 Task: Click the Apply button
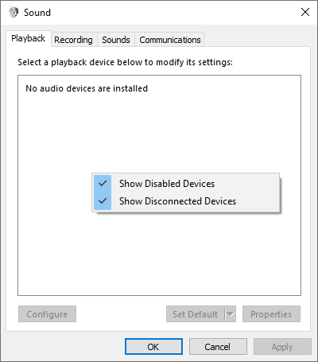(x=282, y=347)
